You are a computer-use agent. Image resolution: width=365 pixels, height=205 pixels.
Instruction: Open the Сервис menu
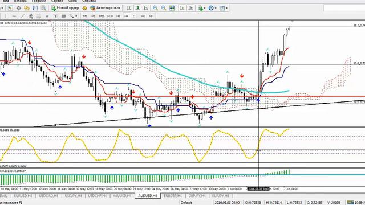57,1
